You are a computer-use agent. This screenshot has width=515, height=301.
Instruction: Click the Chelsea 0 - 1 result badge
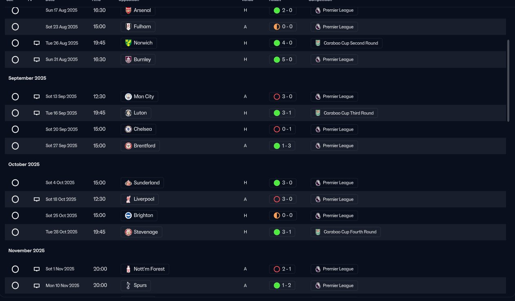pos(283,129)
